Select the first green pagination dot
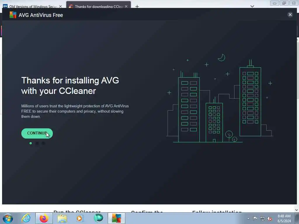299x224 pixels. point(31,143)
